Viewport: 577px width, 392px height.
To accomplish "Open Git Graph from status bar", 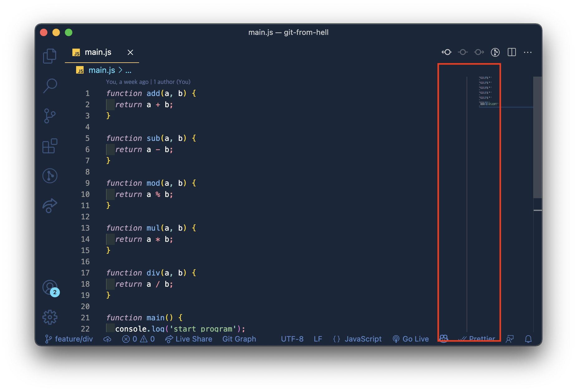I will [x=239, y=339].
